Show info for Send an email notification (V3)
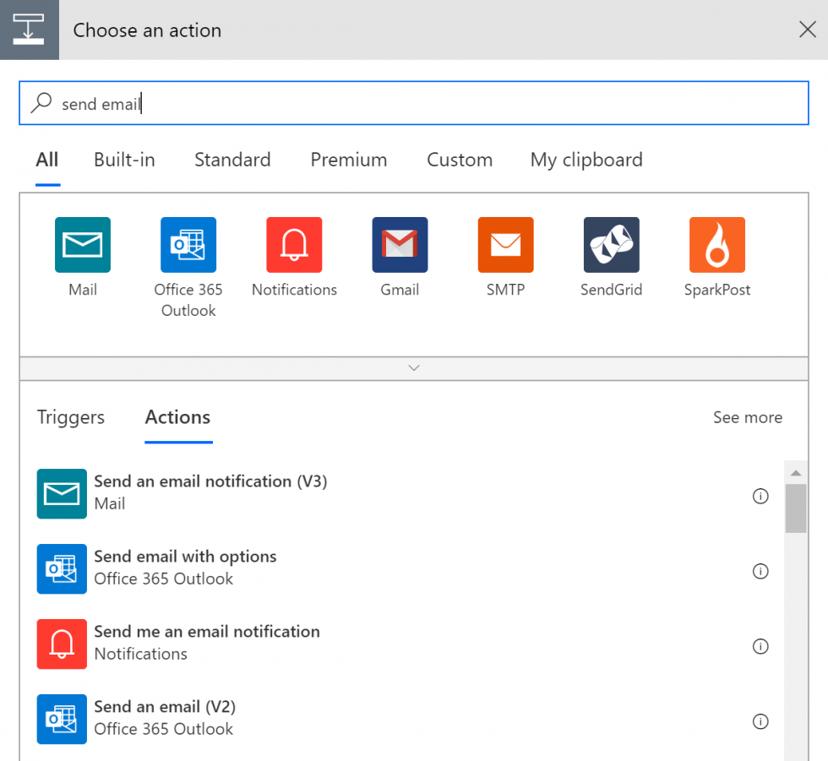 (760, 496)
